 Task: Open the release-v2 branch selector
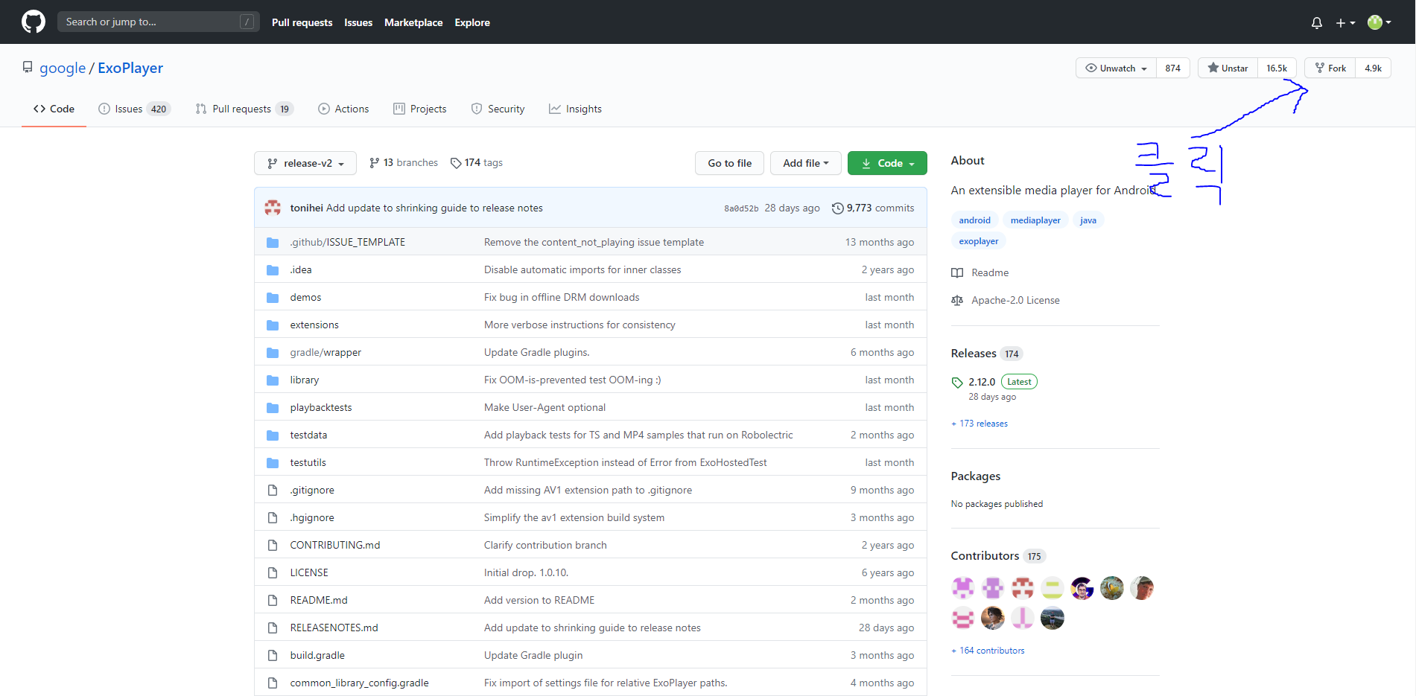coord(305,163)
